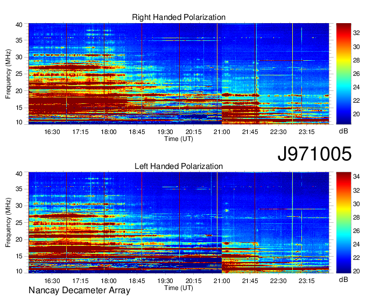Click the 18:00 tick on bottom time axis
This screenshot has width=366, height=297.
point(109,281)
